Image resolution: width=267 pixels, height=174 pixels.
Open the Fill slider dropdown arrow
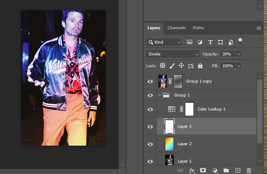(239, 66)
